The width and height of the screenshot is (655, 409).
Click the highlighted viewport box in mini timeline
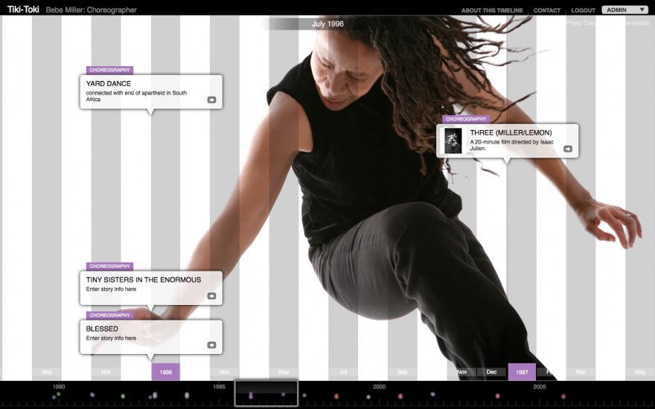266,393
